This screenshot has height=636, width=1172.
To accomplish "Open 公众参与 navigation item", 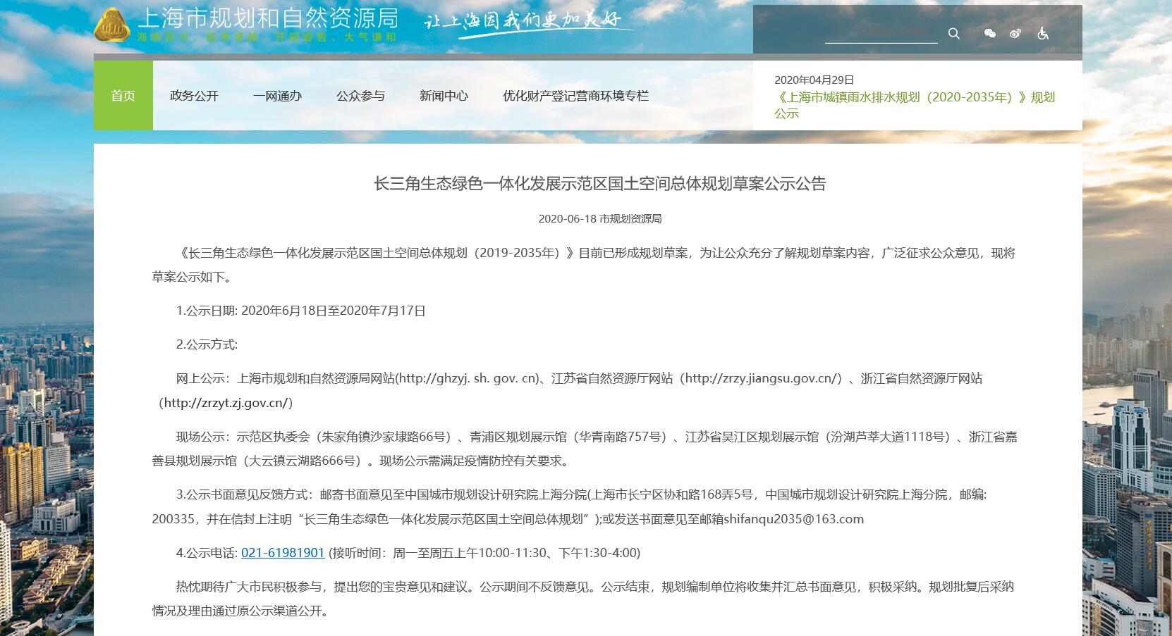I will click(x=360, y=96).
